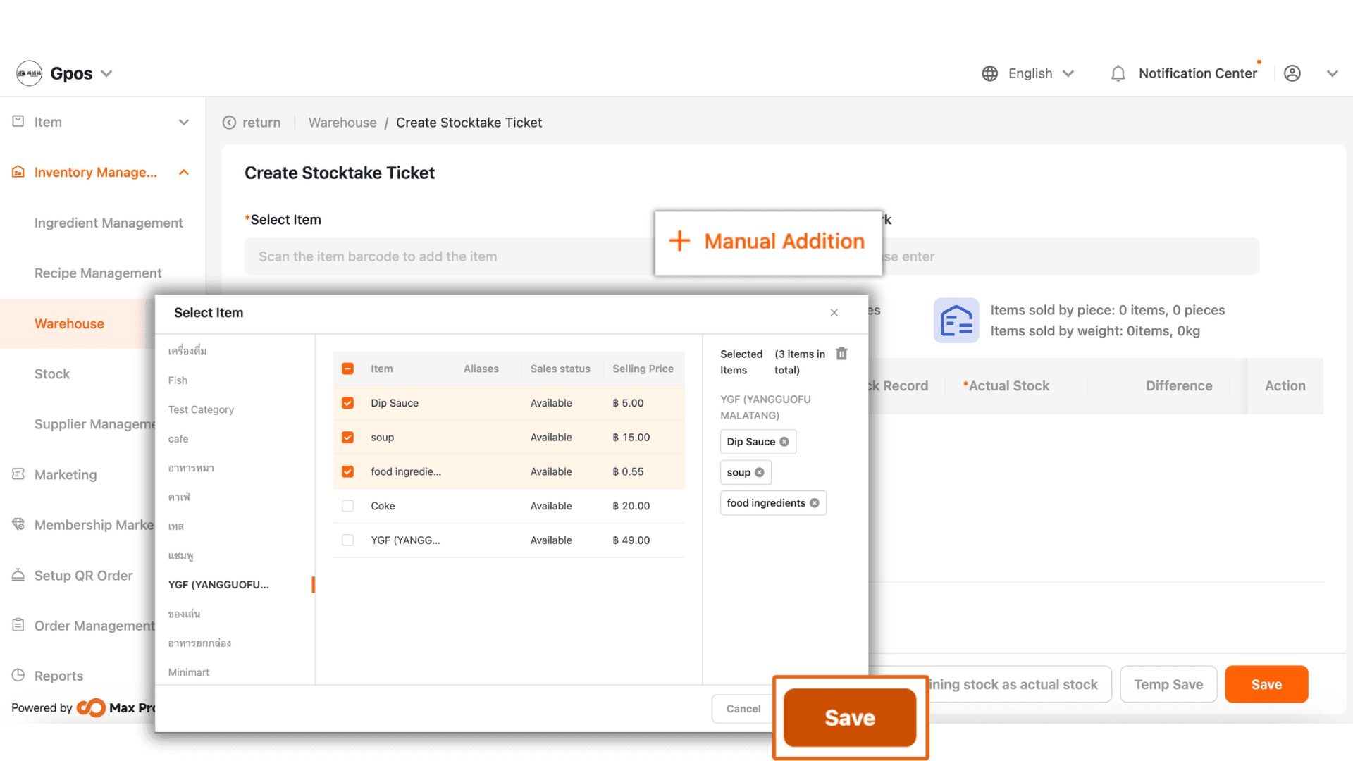Click the user account profile icon

1292,73
